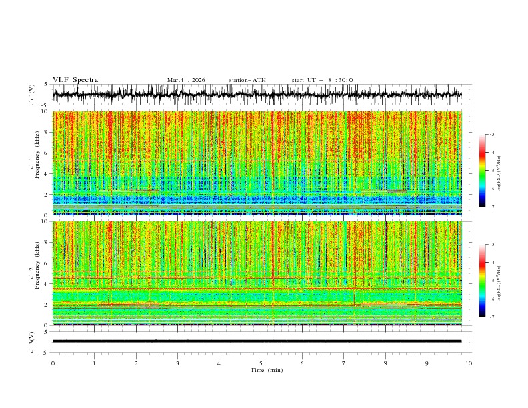This screenshot has width=528, height=408.
Task: Click the time axis tick label "1"
Action: click(x=94, y=363)
